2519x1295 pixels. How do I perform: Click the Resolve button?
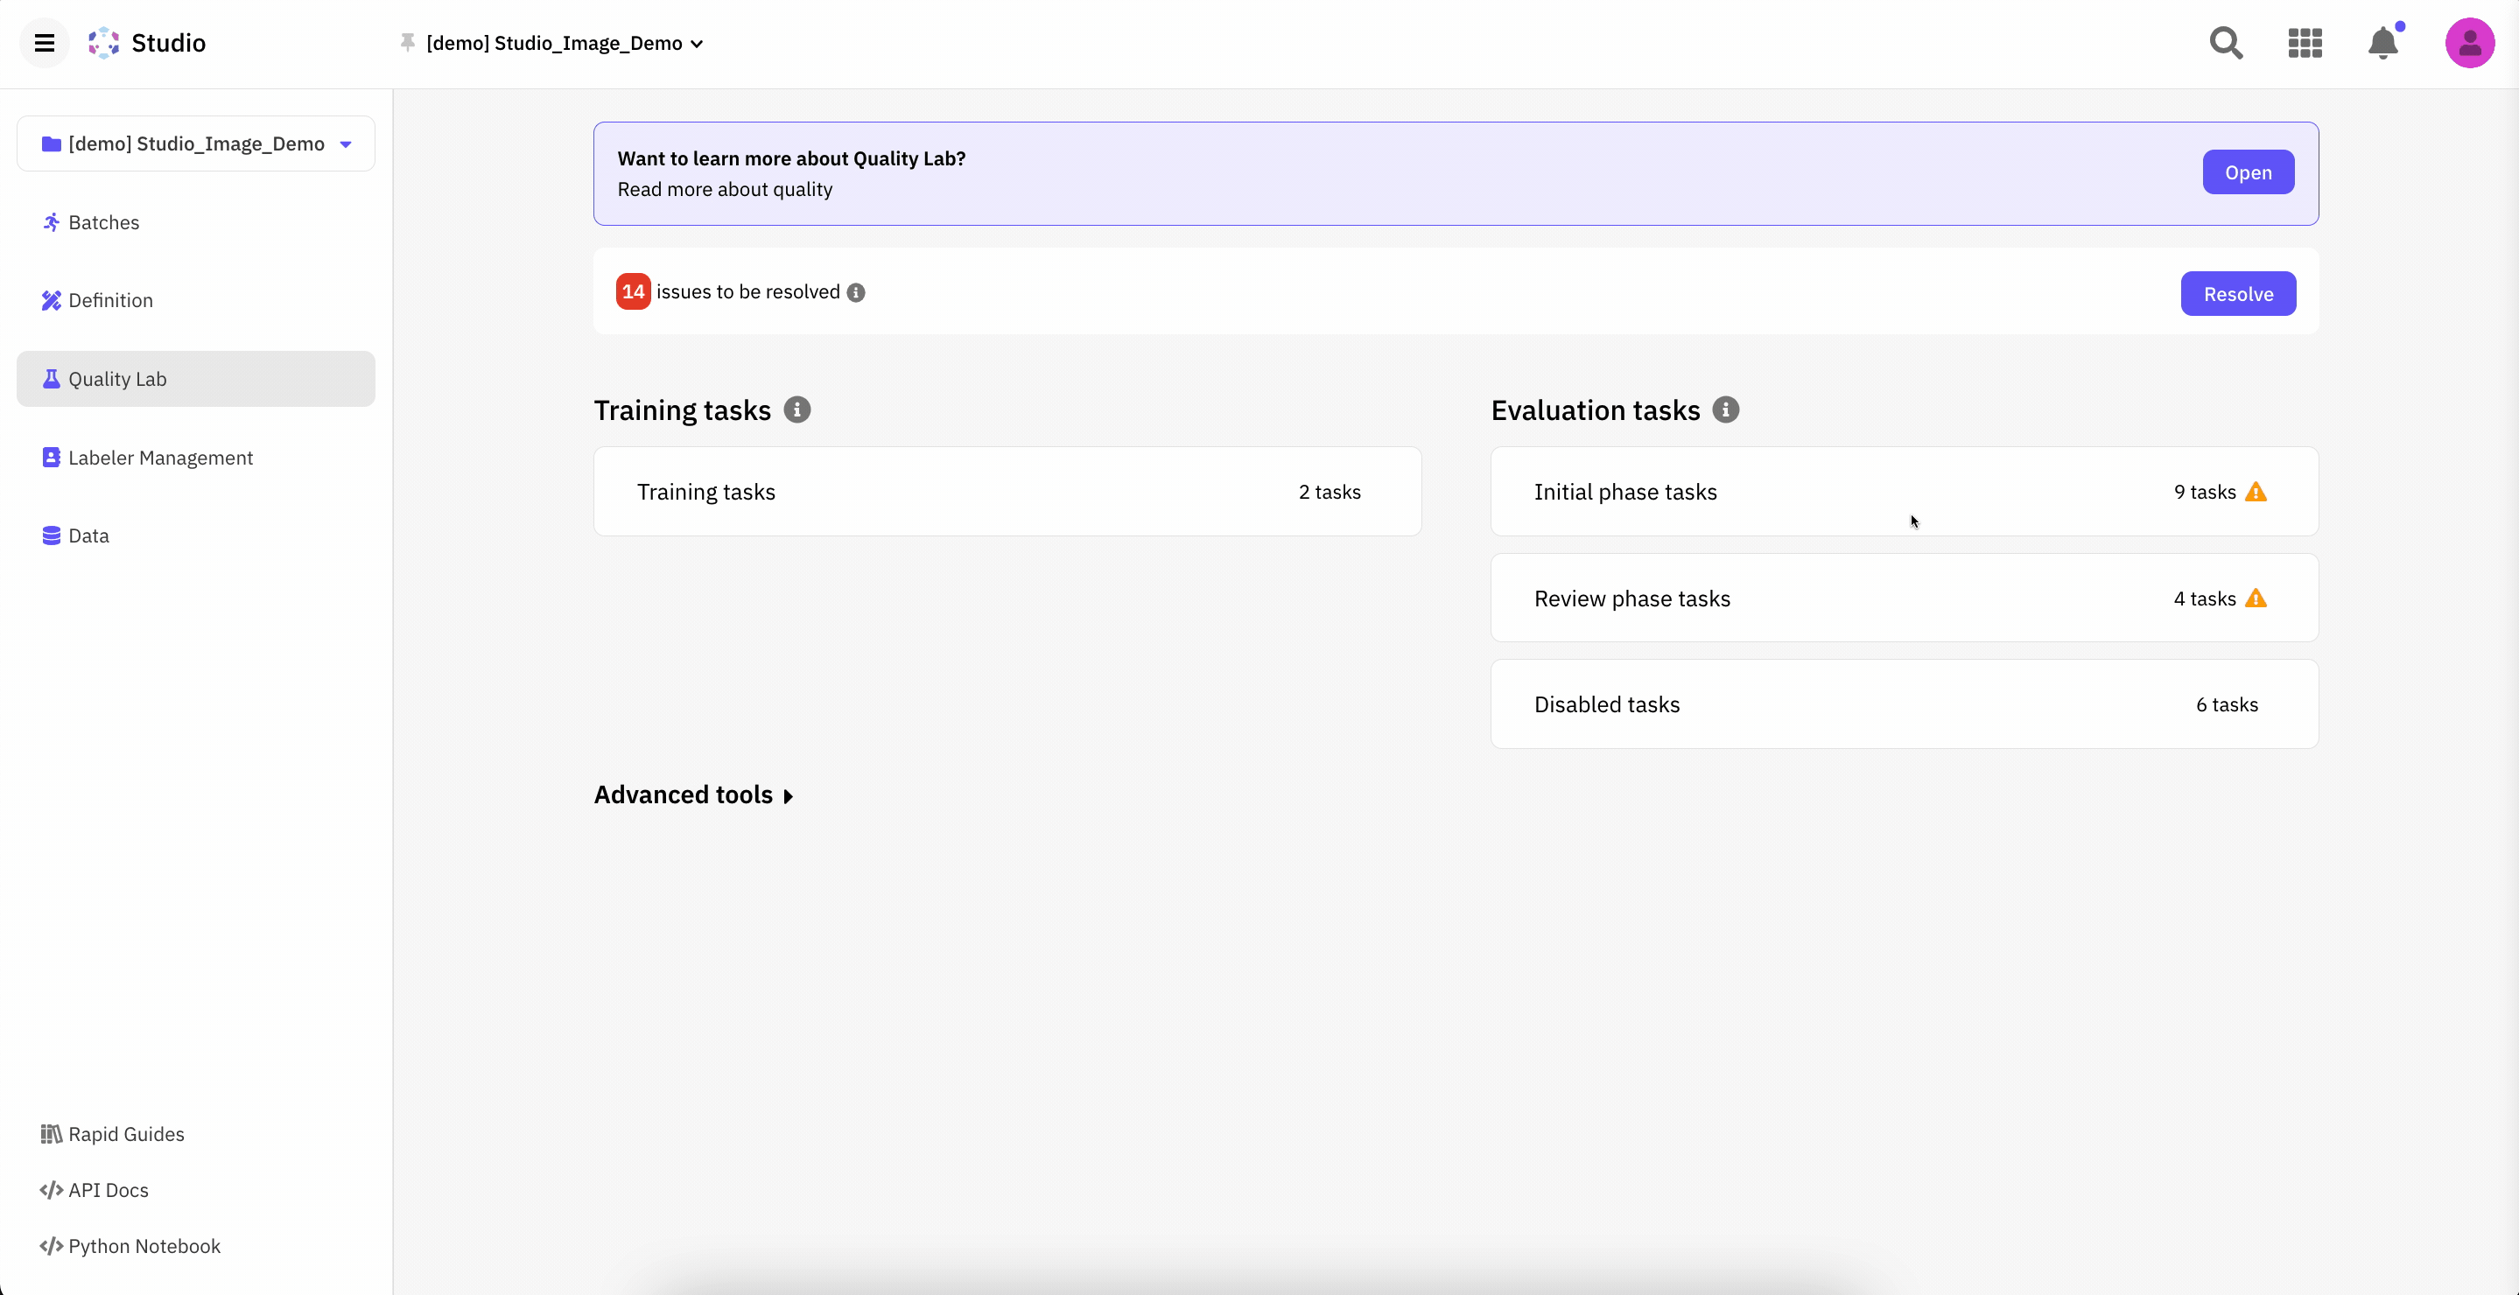2237,294
